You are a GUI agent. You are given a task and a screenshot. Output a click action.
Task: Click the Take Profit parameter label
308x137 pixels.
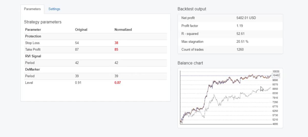point(33,49)
